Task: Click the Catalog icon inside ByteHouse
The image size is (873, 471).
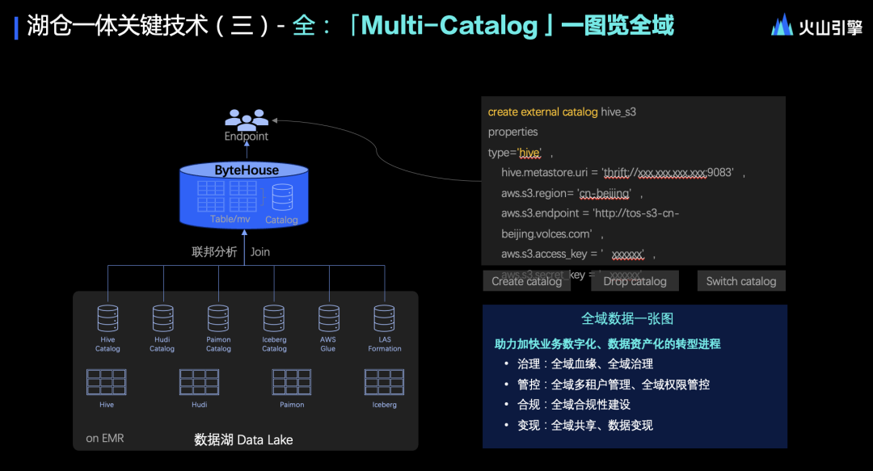Action: point(282,197)
